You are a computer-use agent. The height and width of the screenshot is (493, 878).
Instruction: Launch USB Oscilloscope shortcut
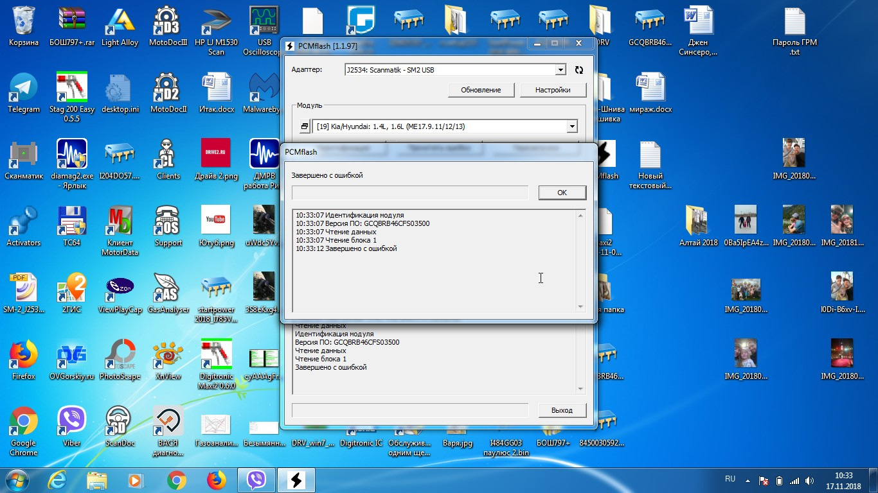coord(264,31)
